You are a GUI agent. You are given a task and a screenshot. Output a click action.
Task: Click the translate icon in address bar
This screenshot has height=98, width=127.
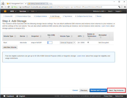pyautogui.click(x=119, y=7)
